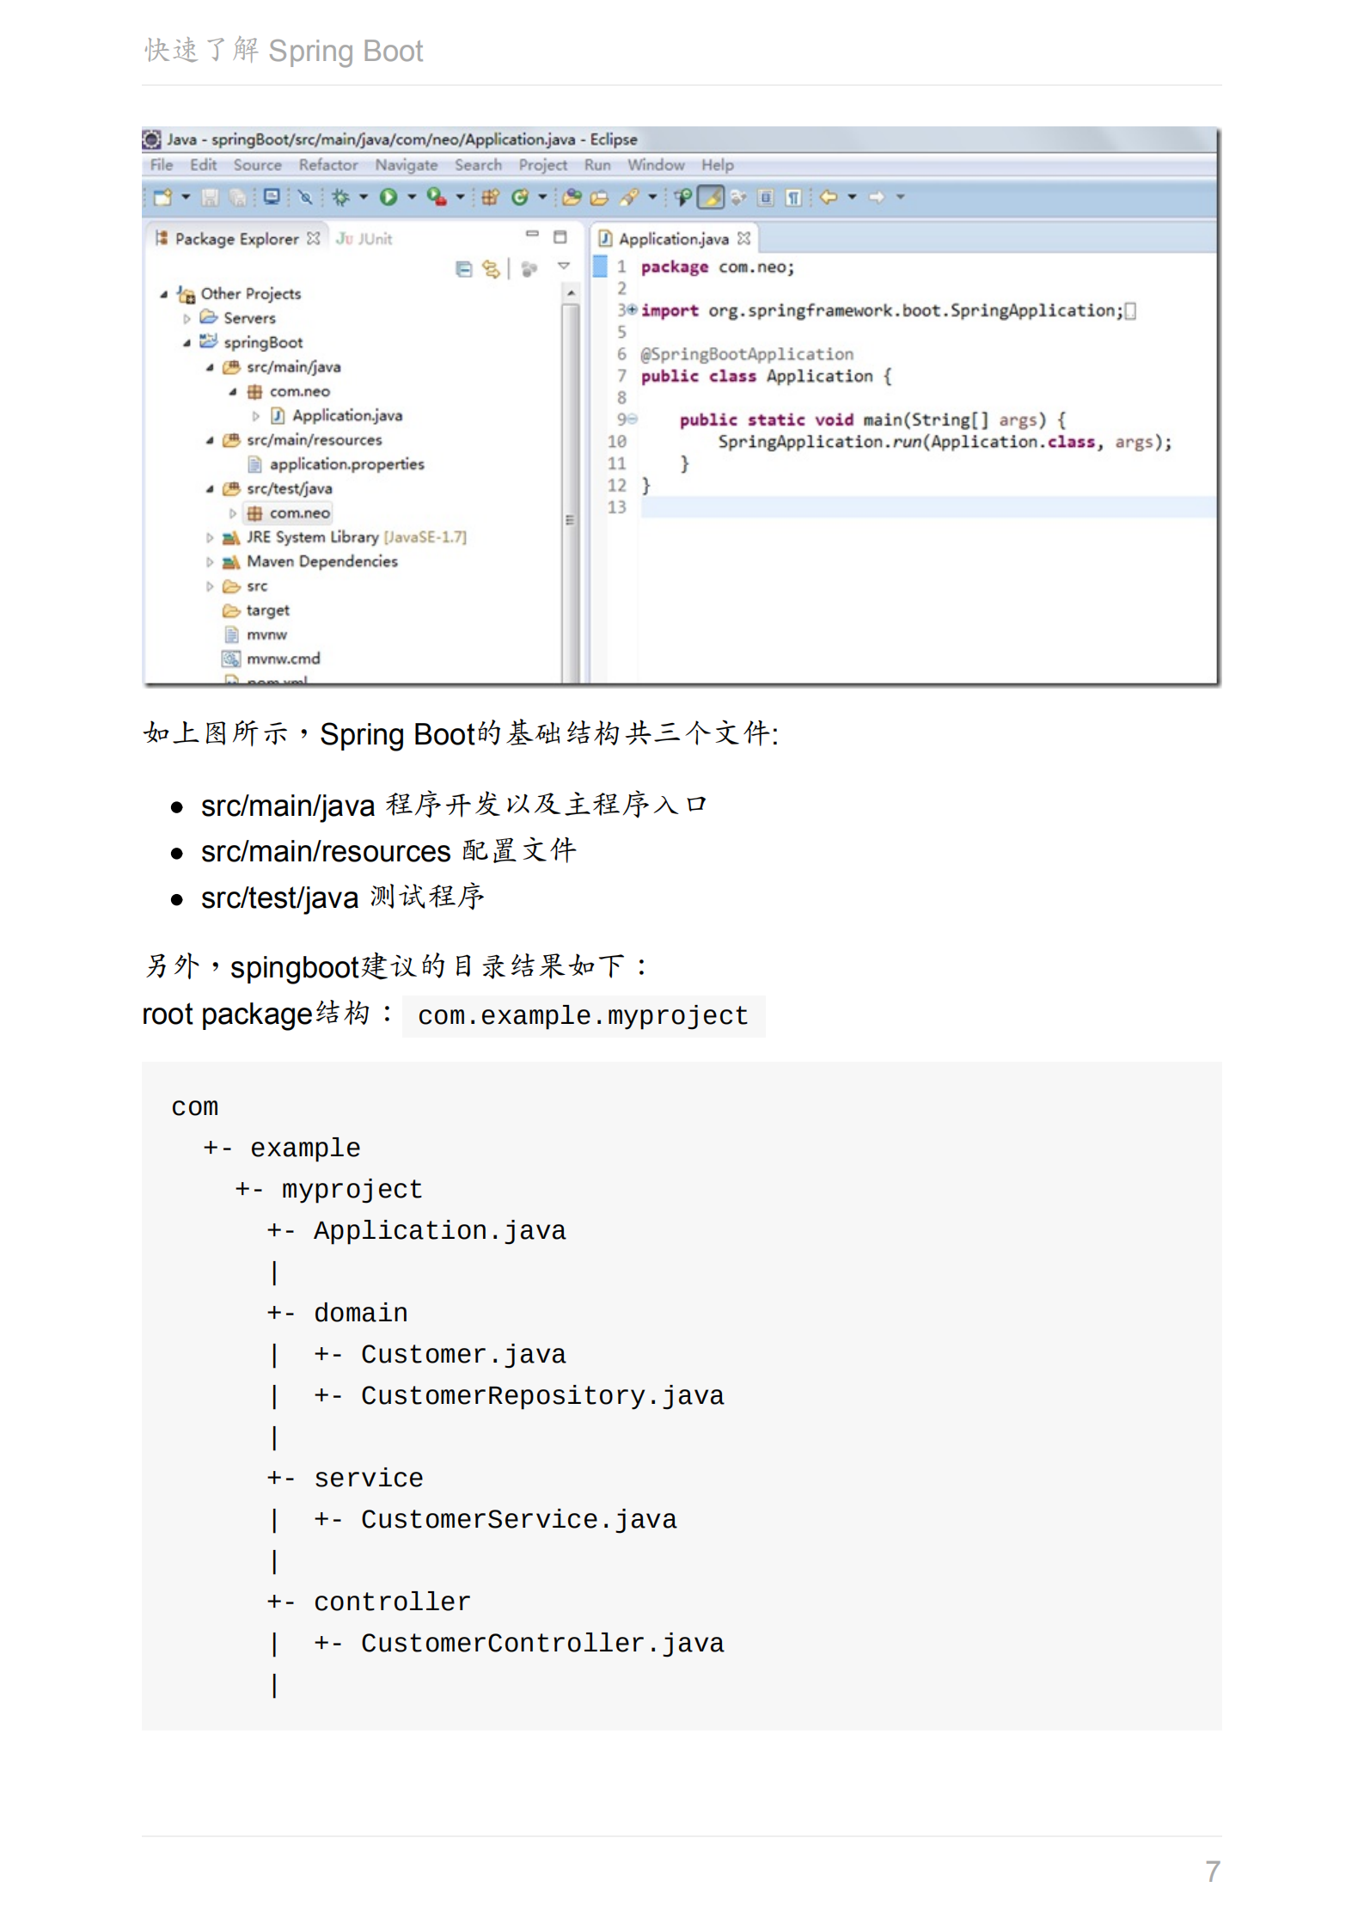Click CustomerController.java in directory tree
The width and height of the screenshot is (1364, 1930).
coord(542,1644)
